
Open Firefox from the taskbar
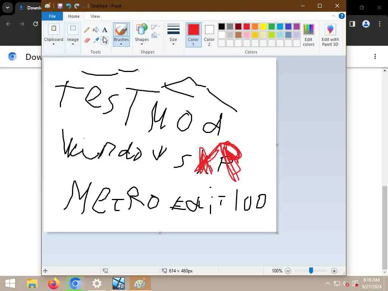(x=54, y=283)
